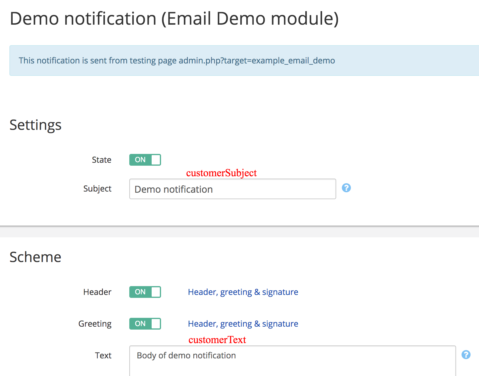The width and height of the screenshot is (479, 376).
Task: Click the Scheme section heading
Action: (x=35, y=257)
